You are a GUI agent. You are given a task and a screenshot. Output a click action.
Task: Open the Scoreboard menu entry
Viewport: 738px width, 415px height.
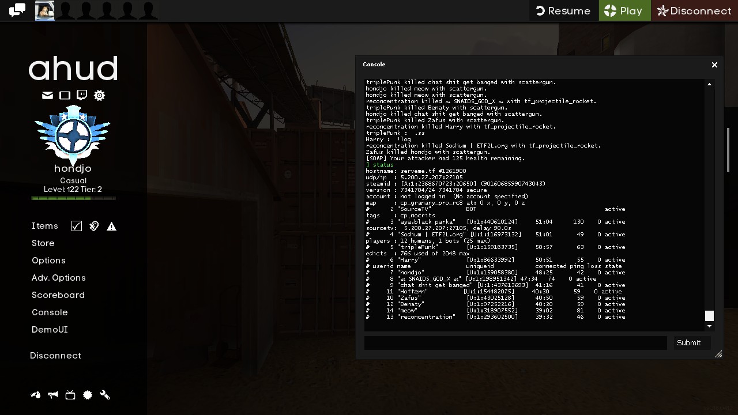(x=58, y=295)
